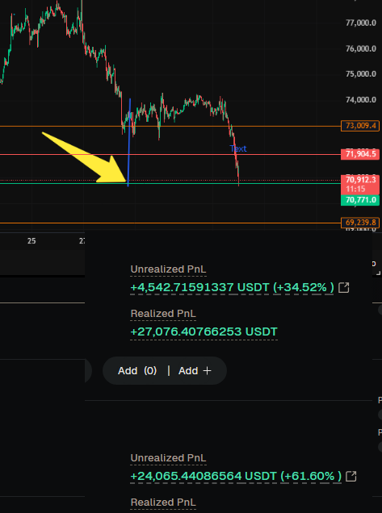Click the date label 25 on time axis

click(31, 241)
